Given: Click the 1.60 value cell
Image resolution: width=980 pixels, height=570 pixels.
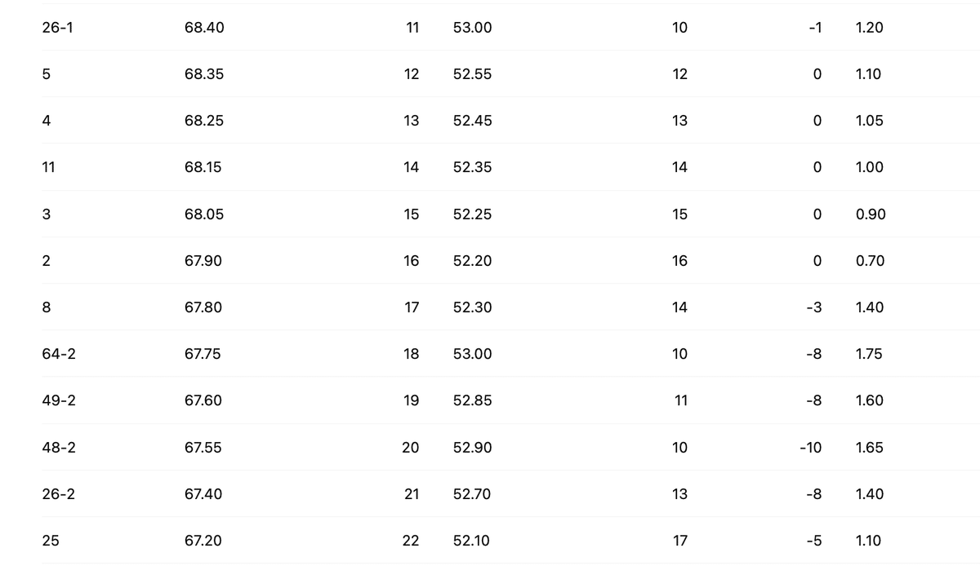Looking at the screenshot, I should coord(869,400).
